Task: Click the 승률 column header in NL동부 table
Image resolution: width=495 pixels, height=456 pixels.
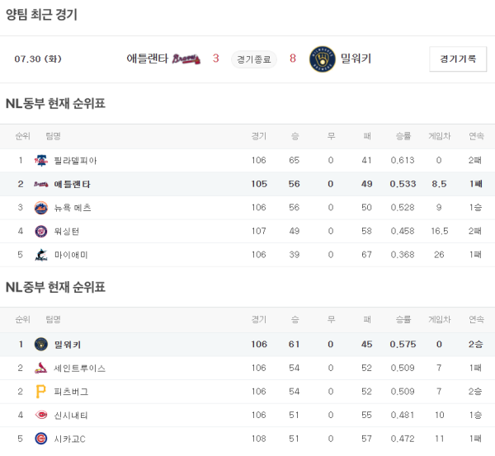Action: tap(403, 136)
